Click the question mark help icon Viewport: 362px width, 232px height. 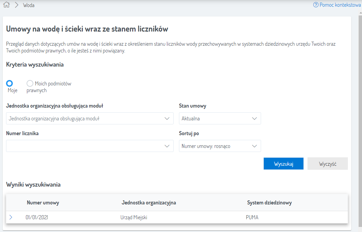click(x=316, y=5)
